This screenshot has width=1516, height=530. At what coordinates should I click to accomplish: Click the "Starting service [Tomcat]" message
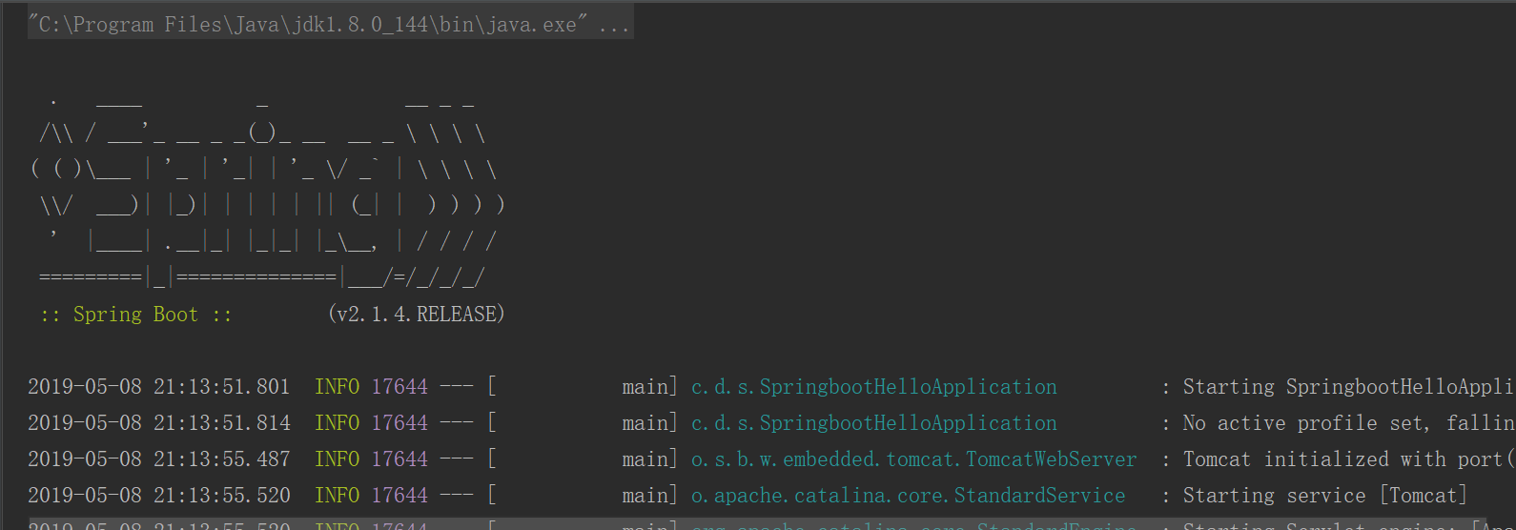click(x=1325, y=496)
